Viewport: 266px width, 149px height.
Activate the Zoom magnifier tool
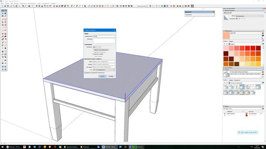(3, 54)
